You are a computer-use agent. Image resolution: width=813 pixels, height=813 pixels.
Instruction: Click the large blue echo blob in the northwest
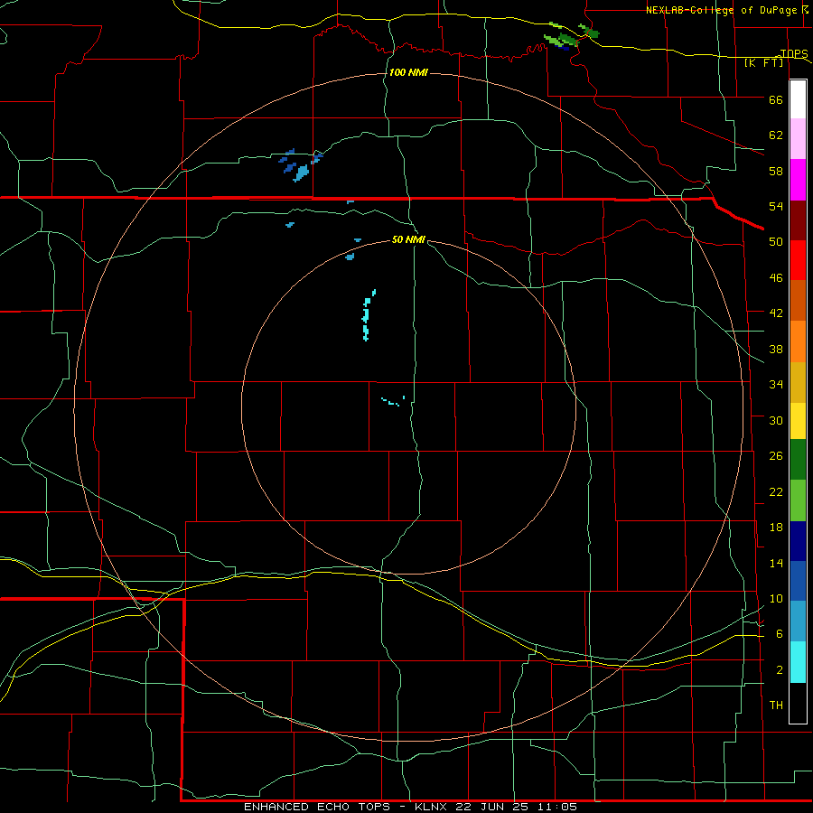301,173
